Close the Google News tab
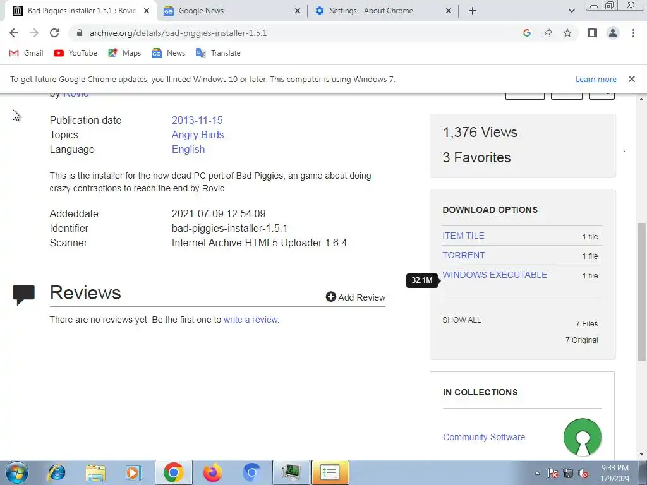The width and height of the screenshot is (647, 485). [x=298, y=11]
